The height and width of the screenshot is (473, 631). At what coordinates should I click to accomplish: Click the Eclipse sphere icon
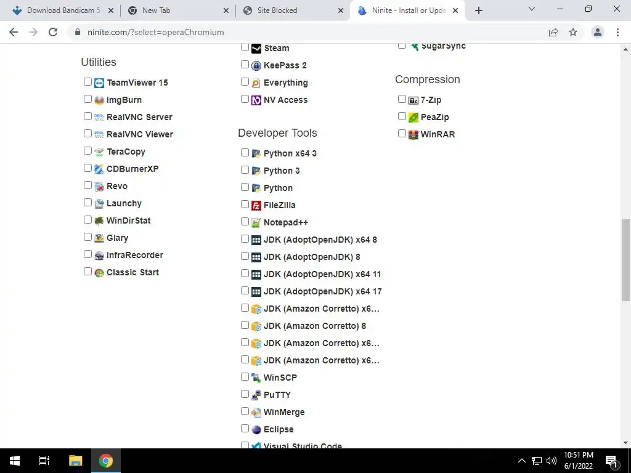(256, 430)
